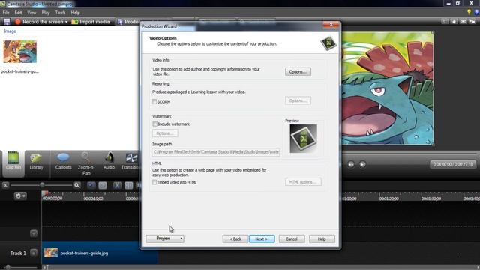Click the next clip playback button
This screenshot has width=480, height=270.
pyautogui.click(x=362, y=165)
